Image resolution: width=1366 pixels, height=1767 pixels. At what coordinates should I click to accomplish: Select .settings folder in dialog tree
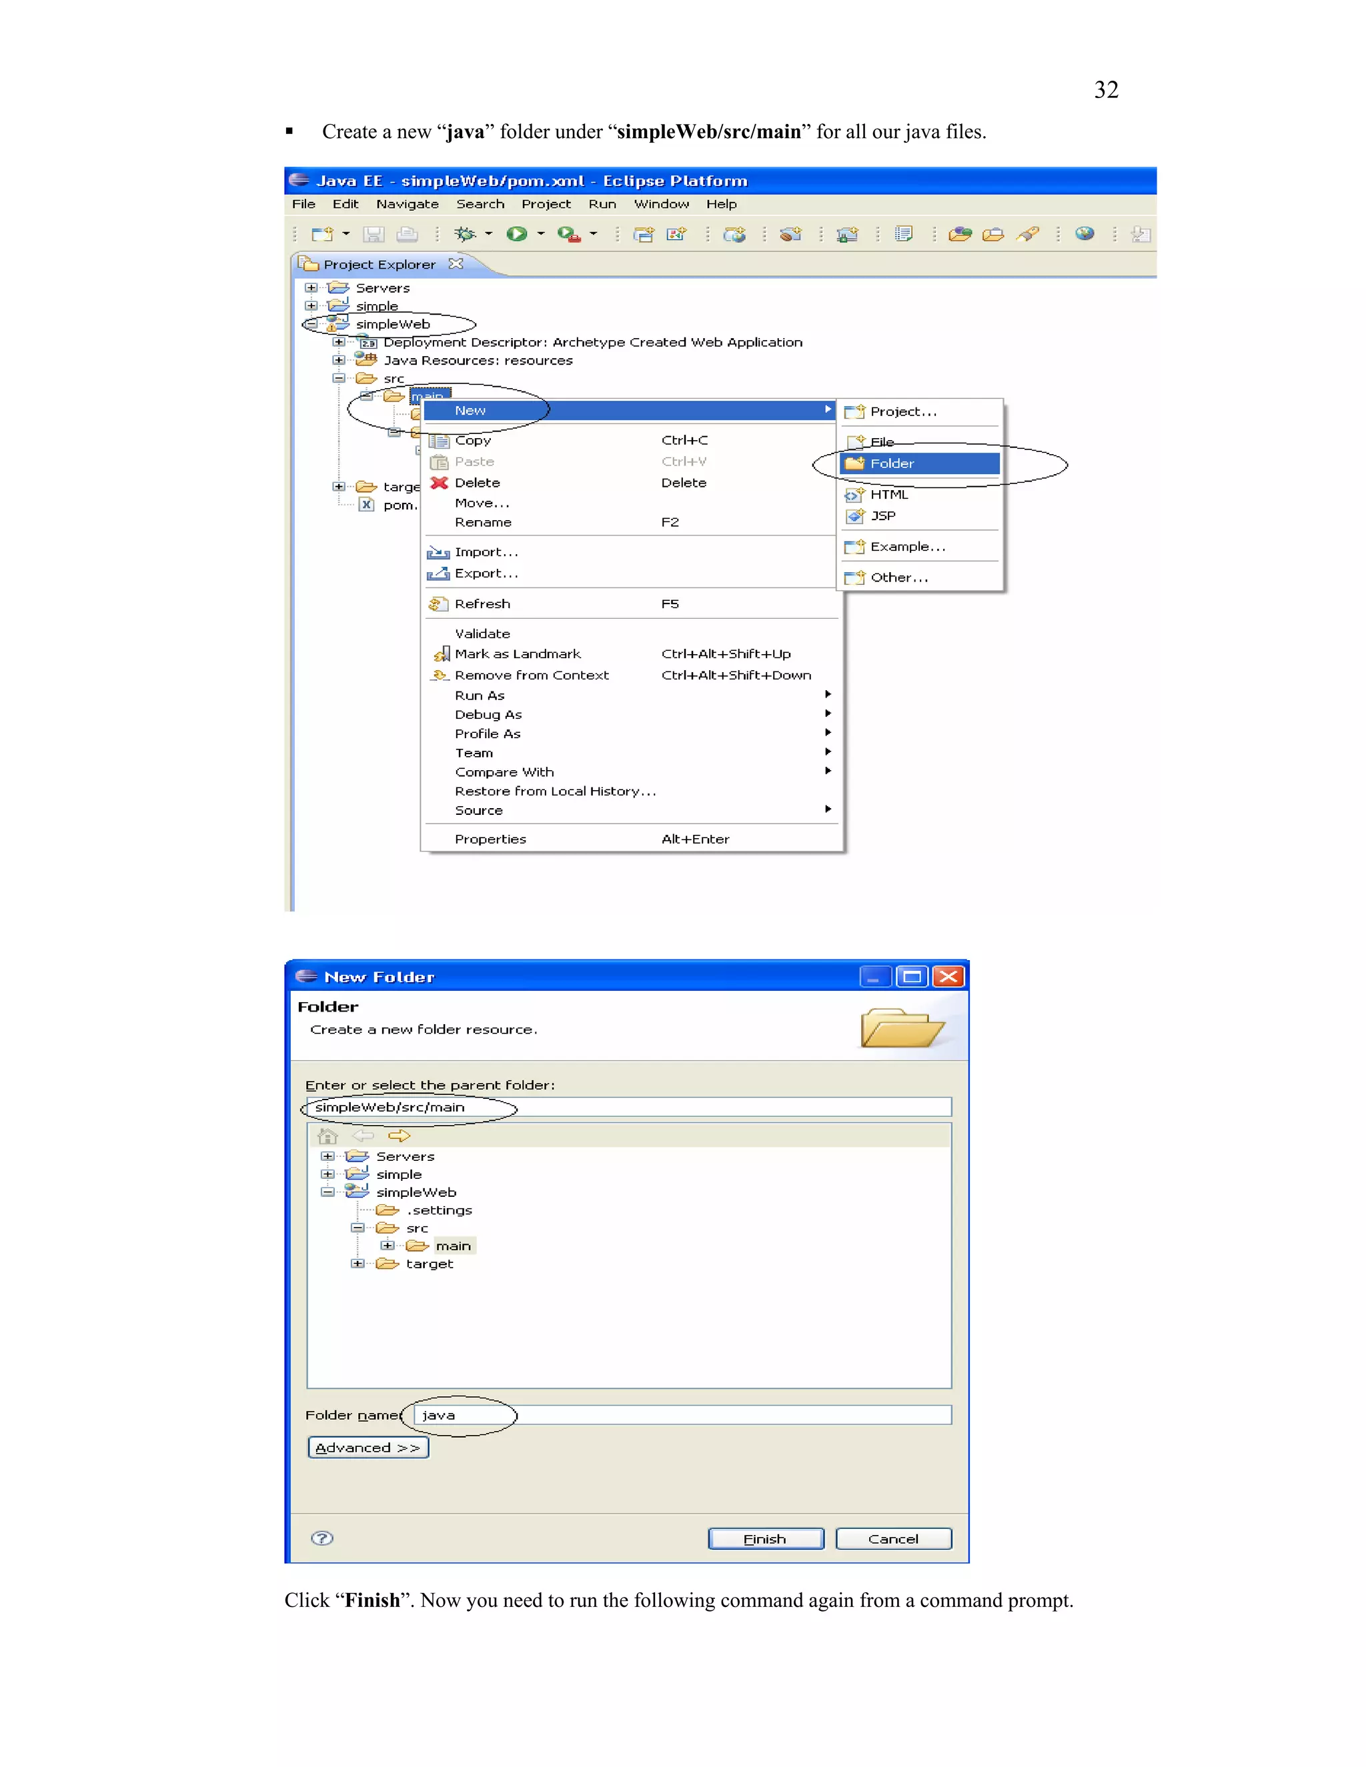[x=440, y=1210]
